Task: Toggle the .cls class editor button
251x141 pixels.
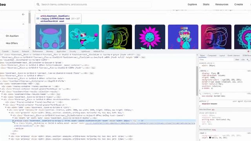Action: coord(243,60)
